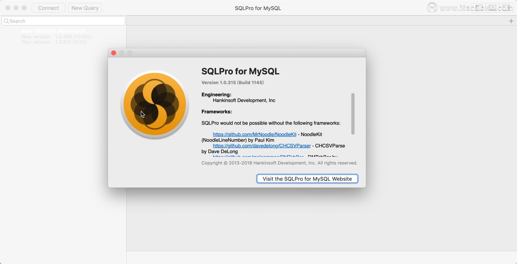The image size is (517, 264).
Task: Focus the Search field in the sidebar
Action: [x=63, y=21]
